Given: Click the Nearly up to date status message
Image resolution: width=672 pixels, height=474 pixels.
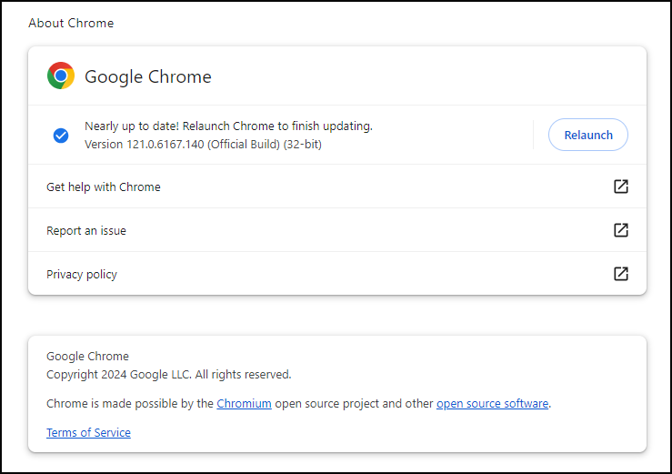Looking at the screenshot, I should pos(228,126).
